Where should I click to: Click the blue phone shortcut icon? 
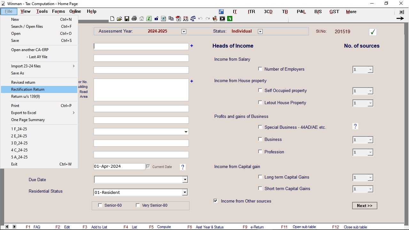tap(221, 11)
